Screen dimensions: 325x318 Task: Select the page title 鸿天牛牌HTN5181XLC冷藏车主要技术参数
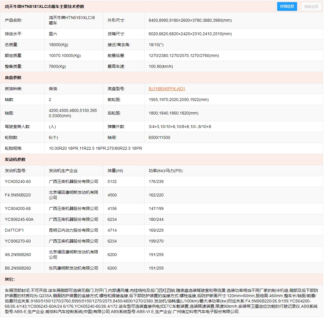click(45, 7)
